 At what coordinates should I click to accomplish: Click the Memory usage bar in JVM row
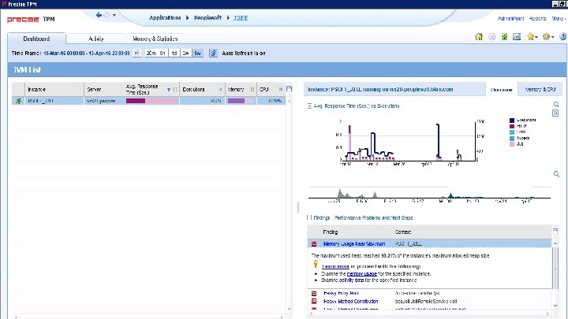click(x=241, y=101)
